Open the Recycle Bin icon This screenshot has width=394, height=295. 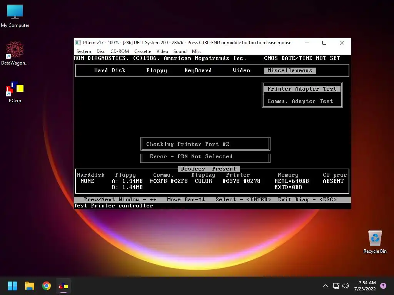coord(375,242)
